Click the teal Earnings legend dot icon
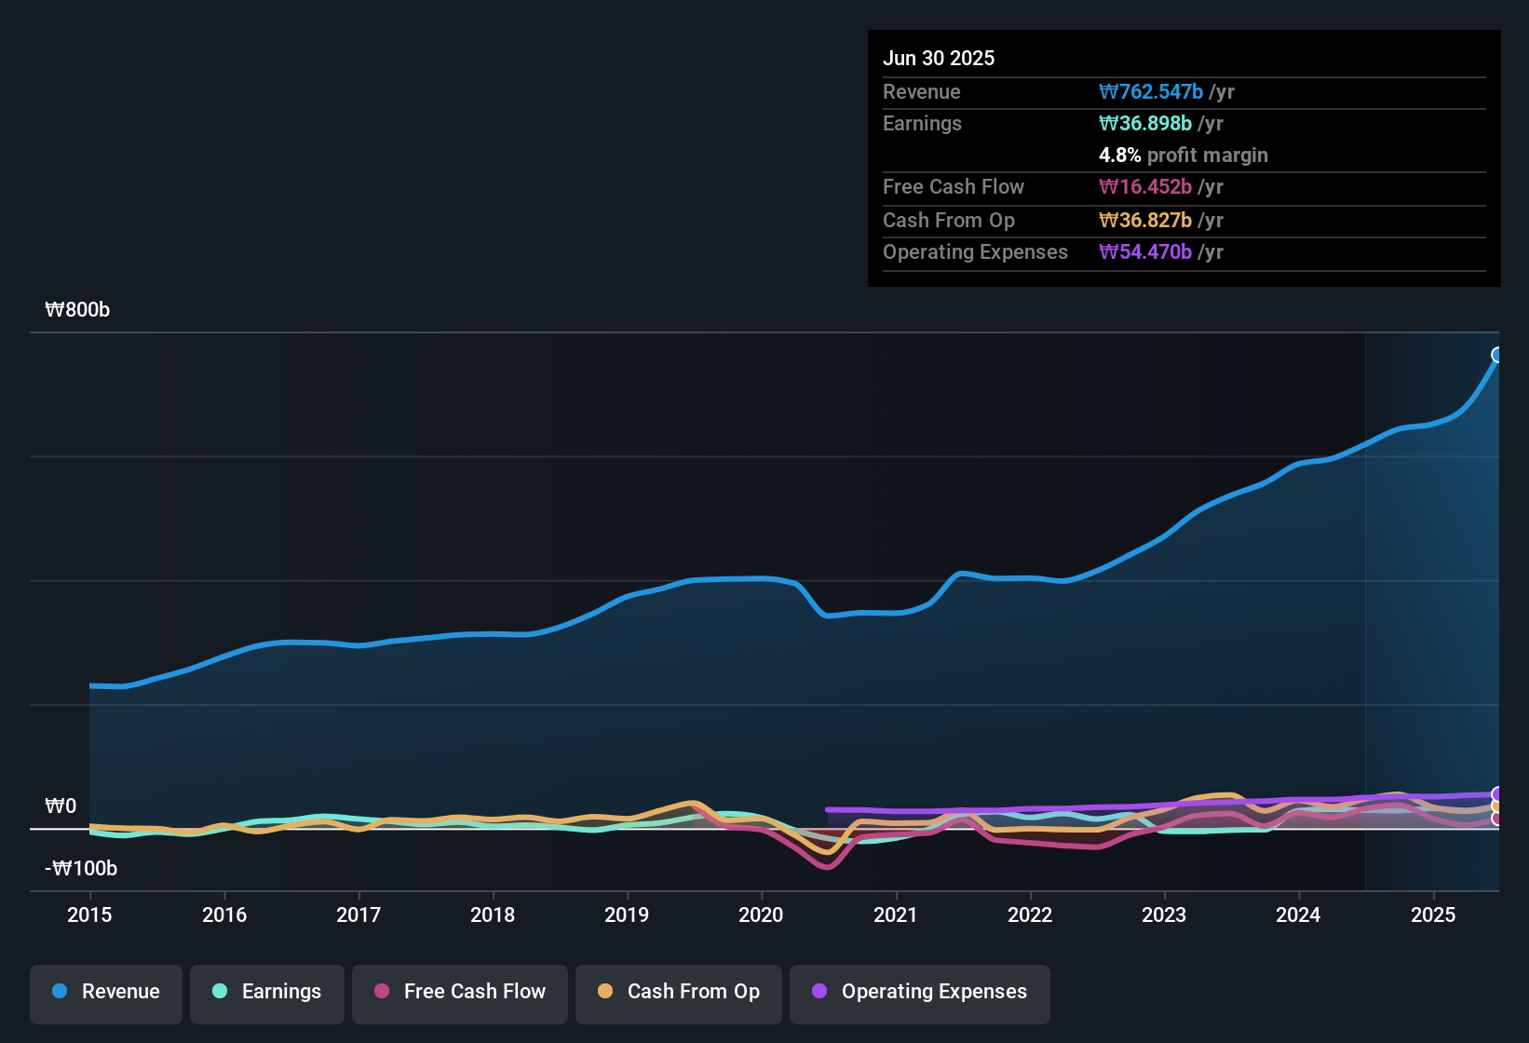The width and height of the screenshot is (1529, 1043). [221, 992]
